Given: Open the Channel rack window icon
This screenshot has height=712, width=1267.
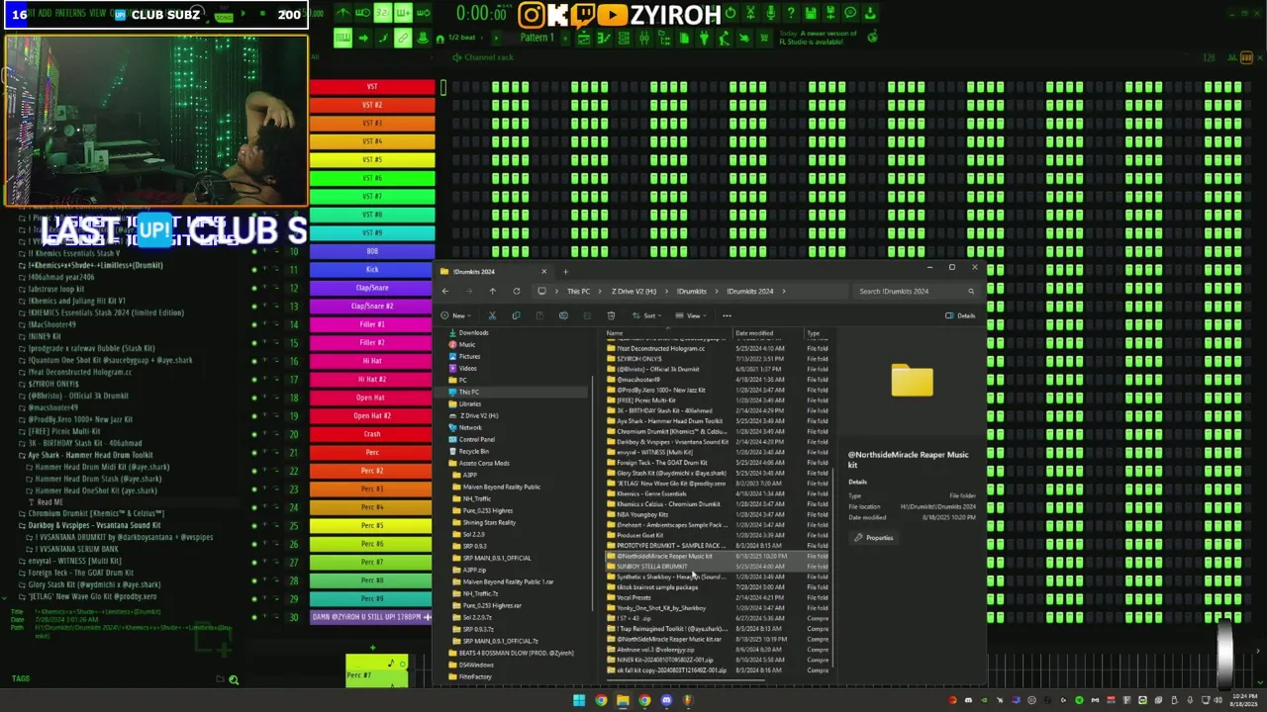Looking at the screenshot, I should point(624,38).
